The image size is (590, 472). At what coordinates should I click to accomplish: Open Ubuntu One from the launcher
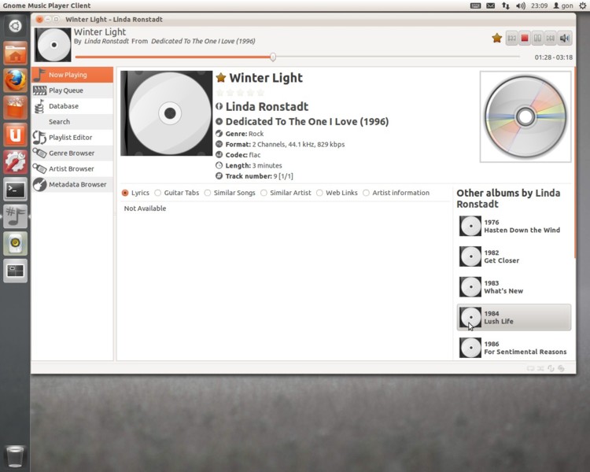click(15, 135)
